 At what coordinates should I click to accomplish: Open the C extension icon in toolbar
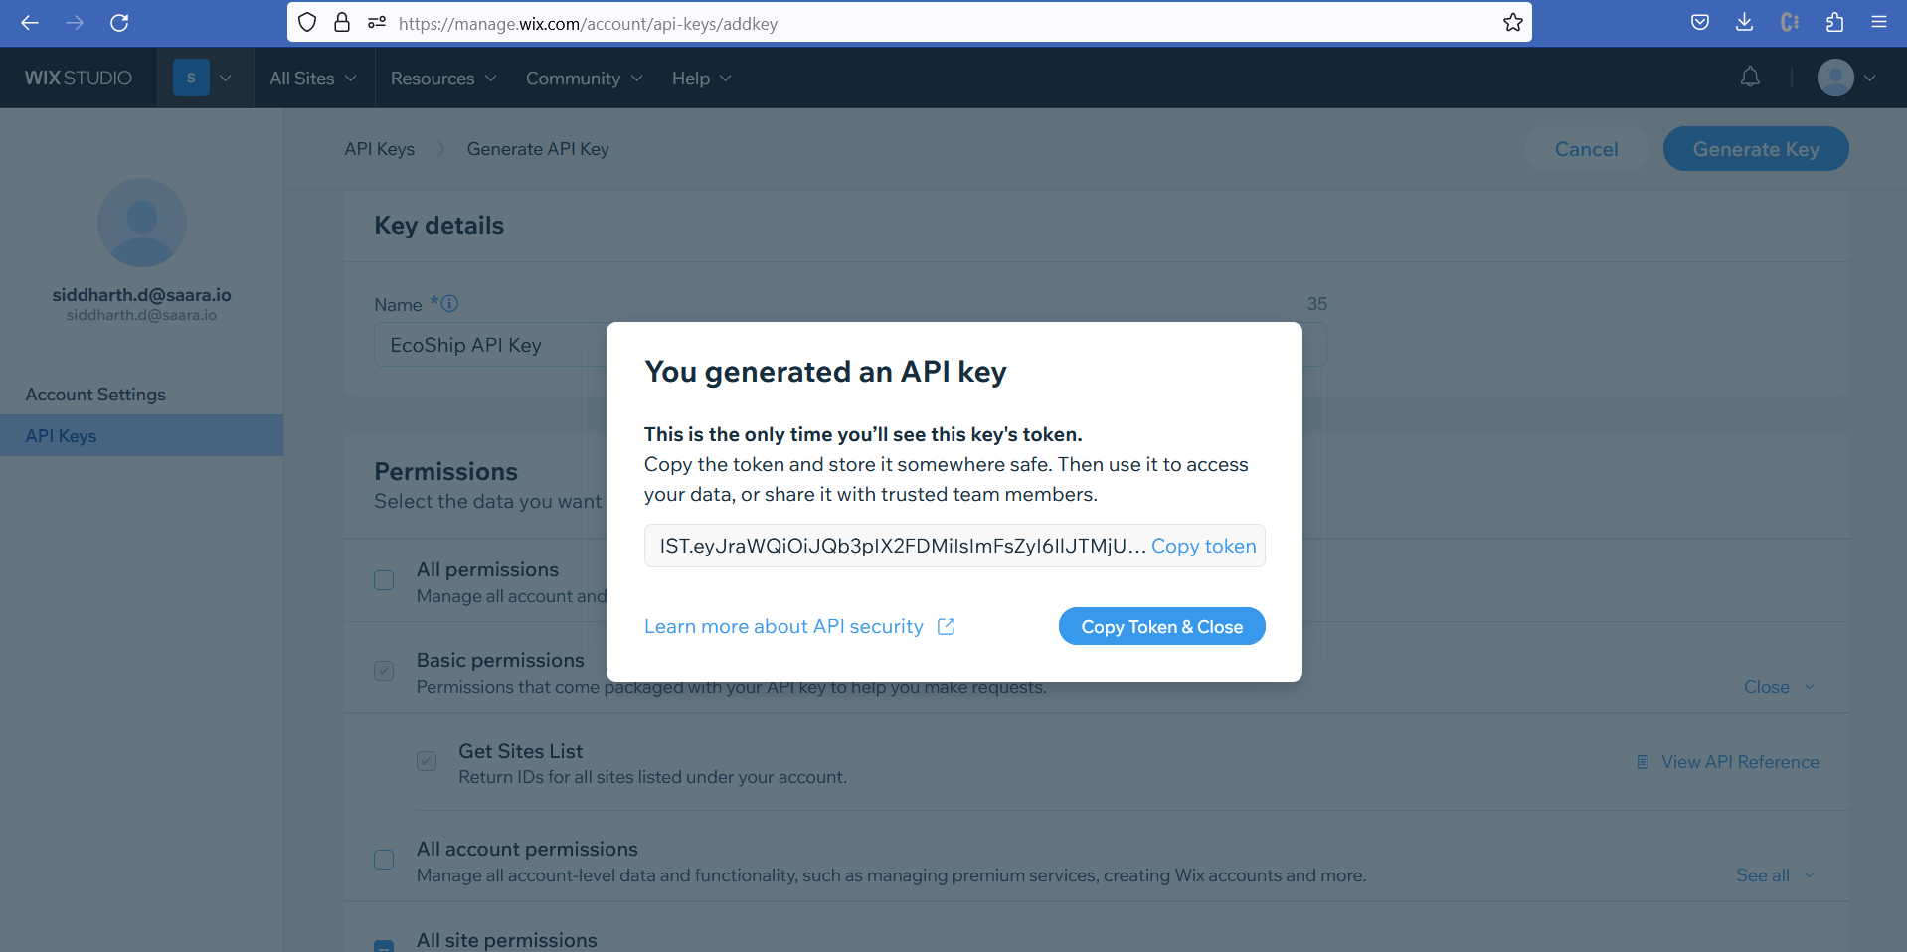[x=1790, y=22]
